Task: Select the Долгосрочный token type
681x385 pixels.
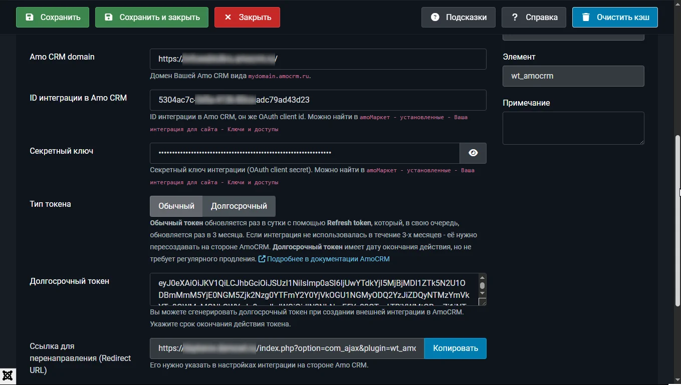Action: [238, 206]
